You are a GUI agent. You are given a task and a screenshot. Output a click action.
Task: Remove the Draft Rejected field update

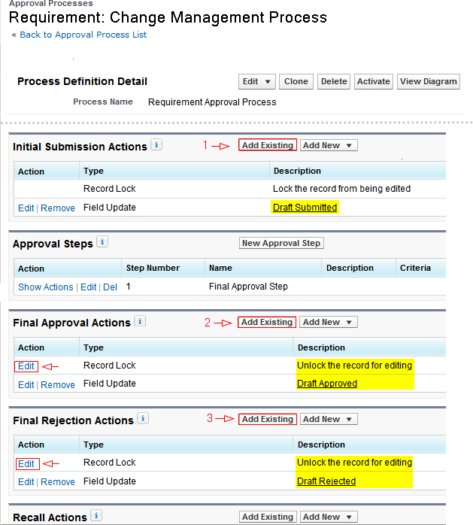[x=58, y=482]
